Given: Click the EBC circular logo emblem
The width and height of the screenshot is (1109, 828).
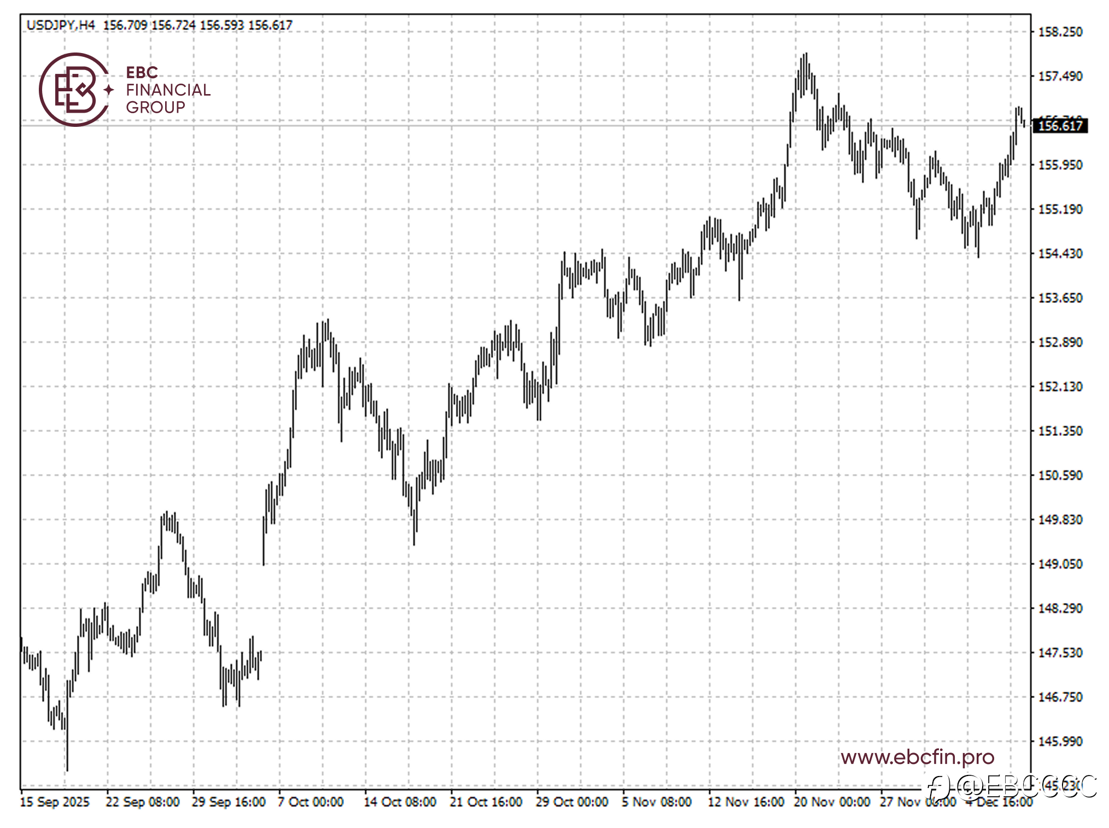Looking at the screenshot, I should [74, 90].
